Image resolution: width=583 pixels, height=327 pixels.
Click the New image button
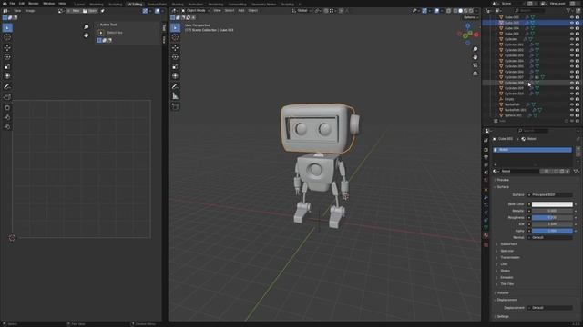tap(74, 11)
